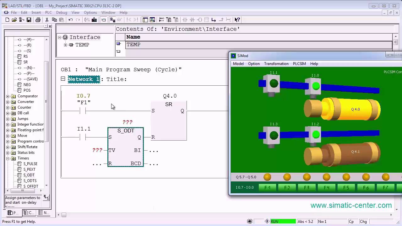Click the TEMP row in the Name table
The height and width of the screenshot is (226, 402).
(259, 45)
